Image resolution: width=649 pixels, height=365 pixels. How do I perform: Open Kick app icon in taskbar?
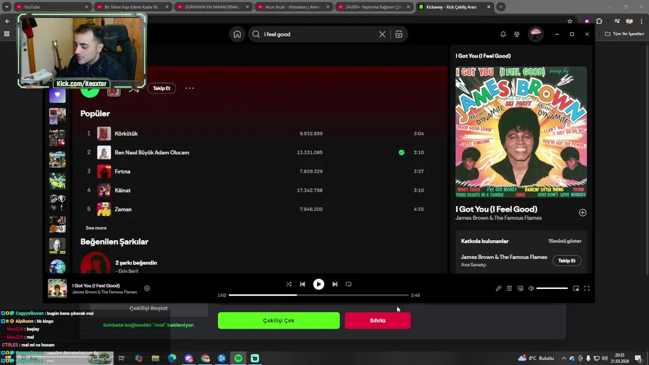click(255, 358)
